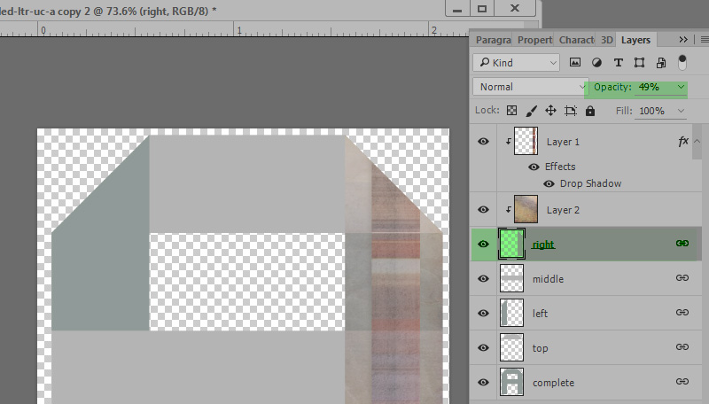Select the layer named top
This screenshot has width=709, height=404.
pyautogui.click(x=540, y=348)
